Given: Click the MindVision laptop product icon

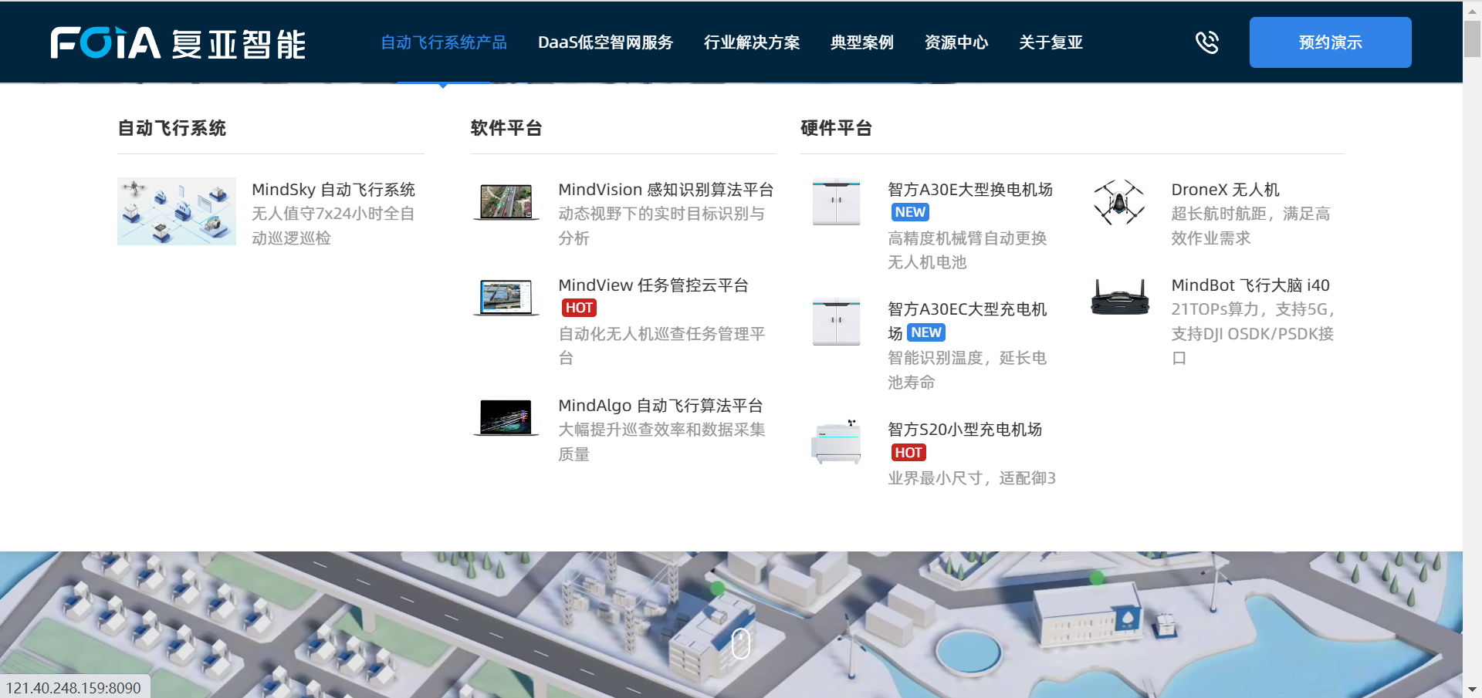Looking at the screenshot, I should (506, 202).
